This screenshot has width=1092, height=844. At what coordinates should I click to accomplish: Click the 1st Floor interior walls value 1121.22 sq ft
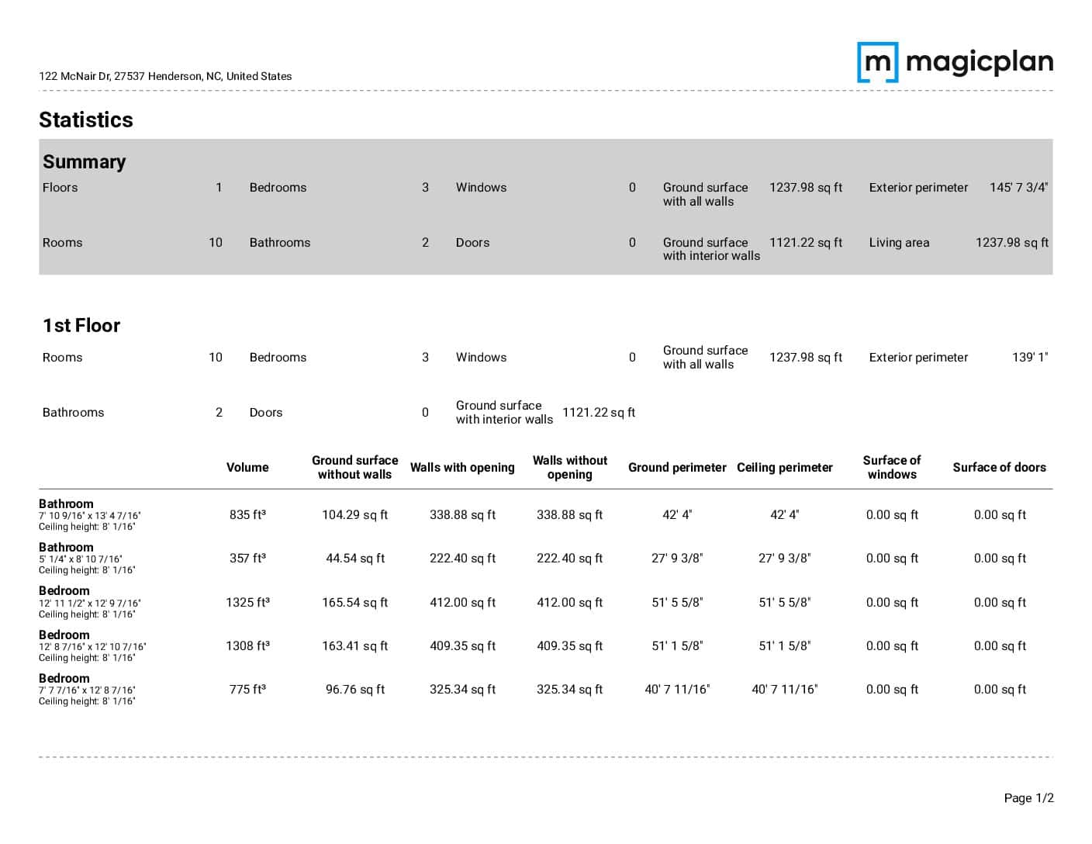click(598, 412)
